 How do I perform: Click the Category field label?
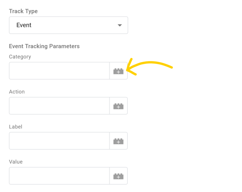coord(20,57)
